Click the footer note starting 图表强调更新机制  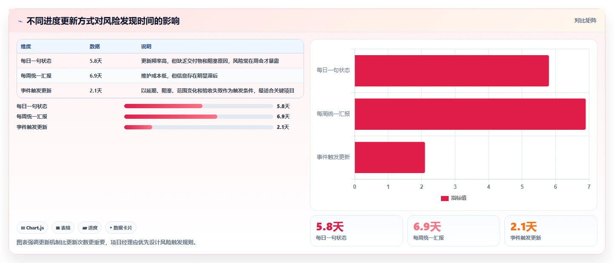tap(106, 243)
